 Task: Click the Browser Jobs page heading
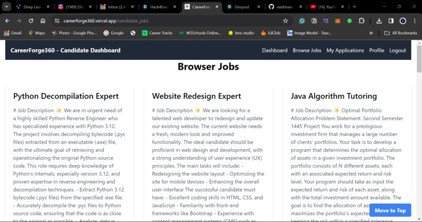tap(208, 66)
